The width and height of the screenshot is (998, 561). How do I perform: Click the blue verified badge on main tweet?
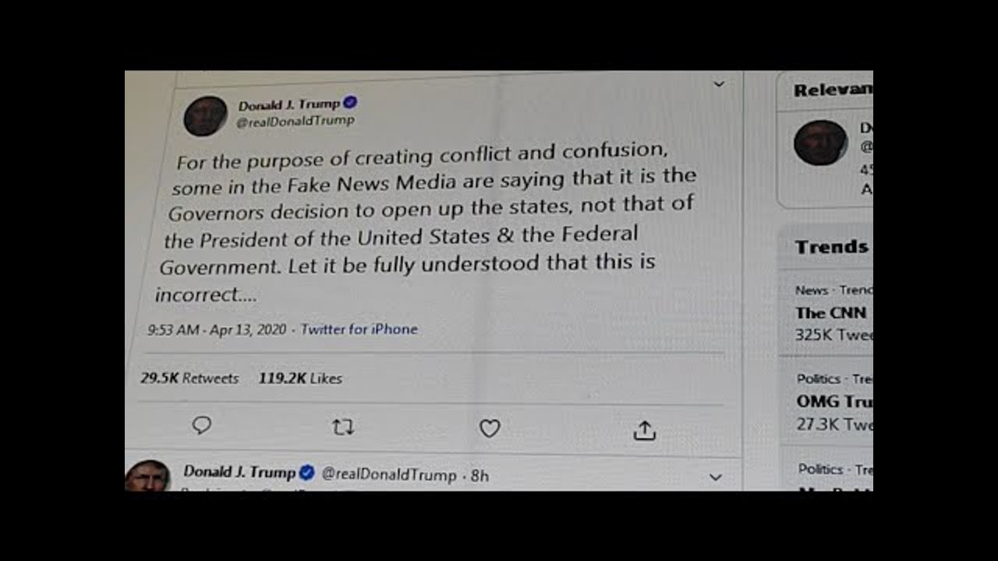tap(350, 102)
